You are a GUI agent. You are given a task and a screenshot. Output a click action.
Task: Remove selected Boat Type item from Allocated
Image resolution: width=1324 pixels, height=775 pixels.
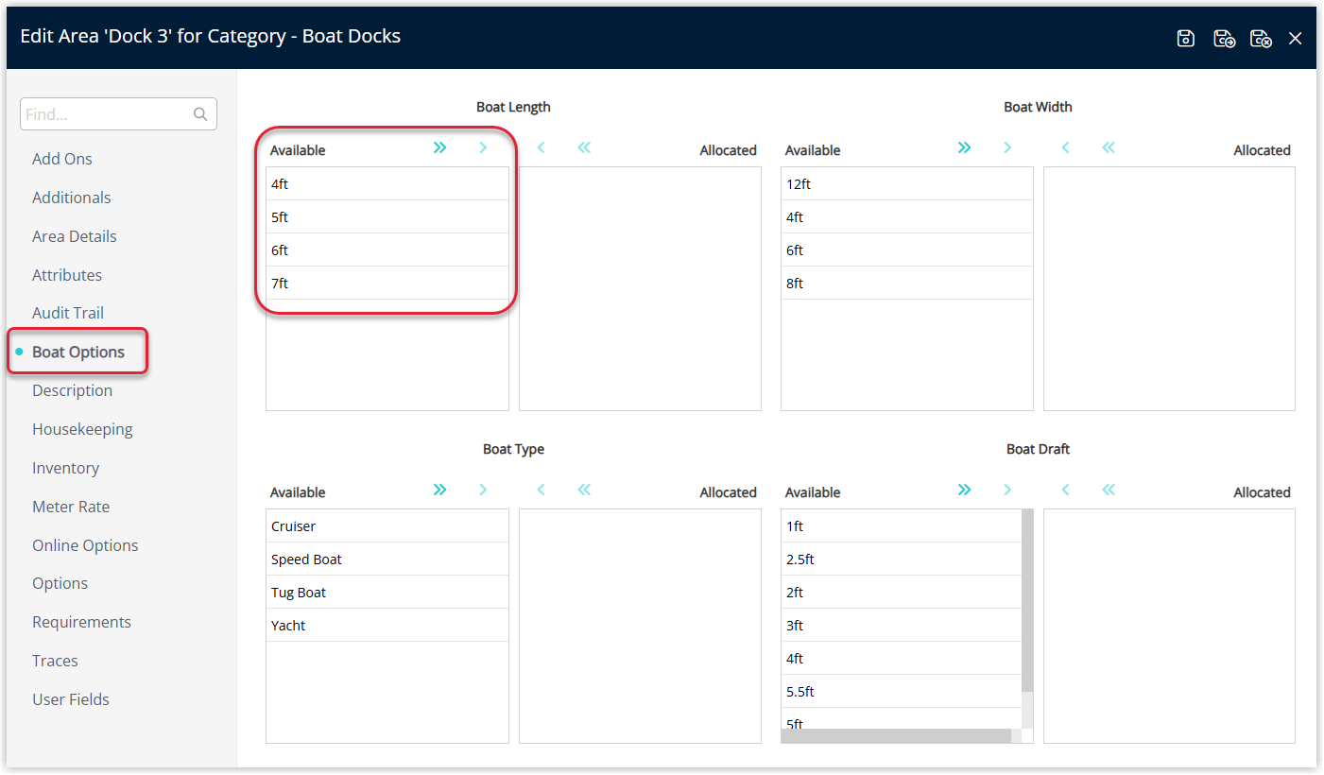pyautogui.click(x=542, y=490)
